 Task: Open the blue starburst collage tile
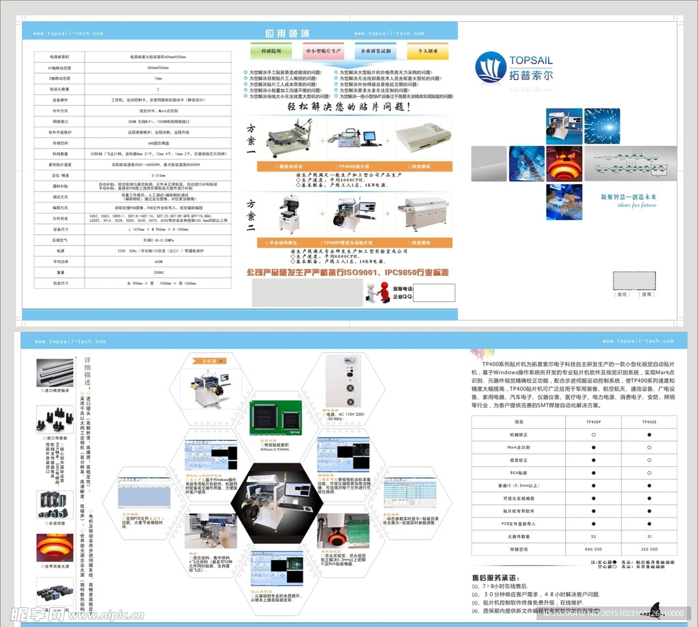[602, 126]
